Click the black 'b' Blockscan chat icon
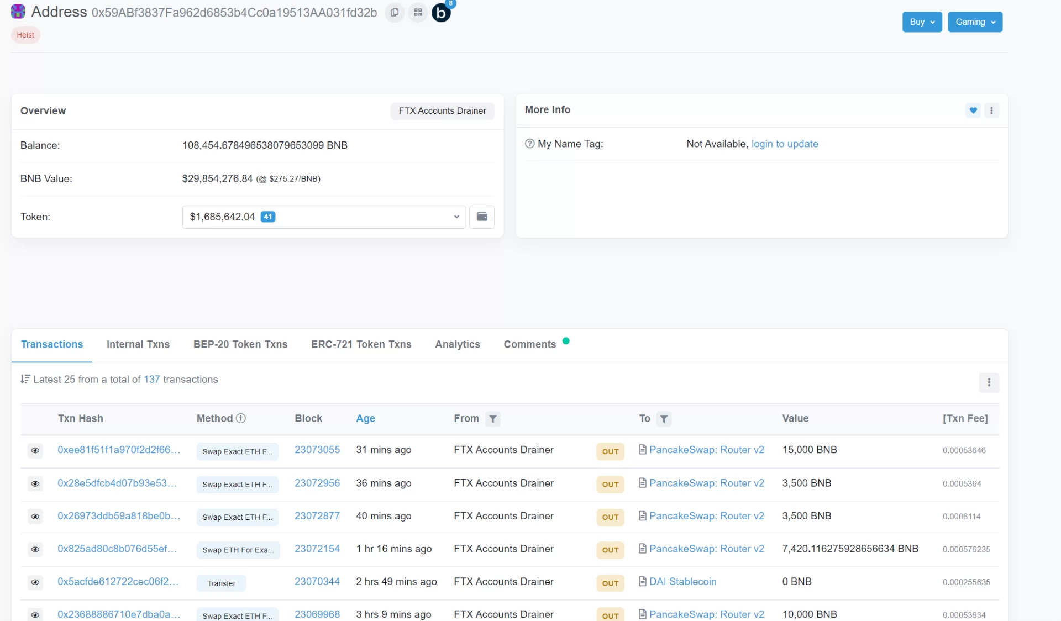This screenshot has height=621, width=1061. [441, 12]
